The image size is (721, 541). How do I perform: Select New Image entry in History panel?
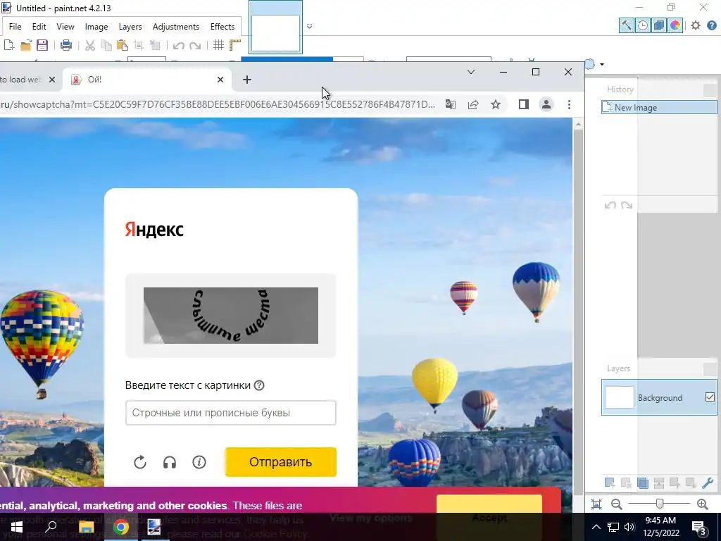[659, 107]
